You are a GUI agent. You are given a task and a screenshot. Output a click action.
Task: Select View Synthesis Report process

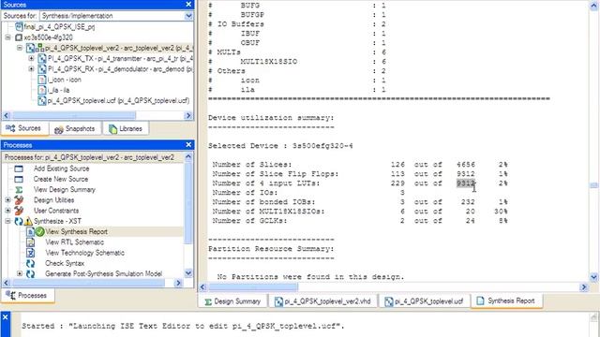click(76, 231)
